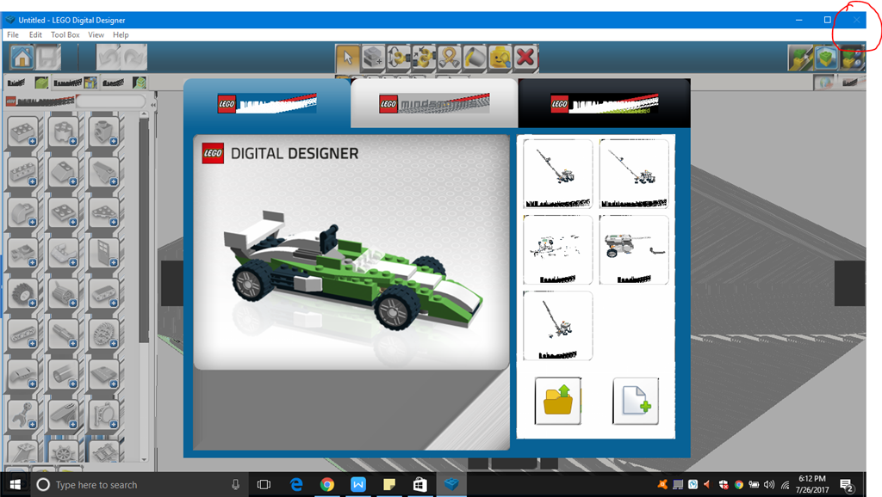
Task: Open the Tool Box menu
Action: (65, 34)
